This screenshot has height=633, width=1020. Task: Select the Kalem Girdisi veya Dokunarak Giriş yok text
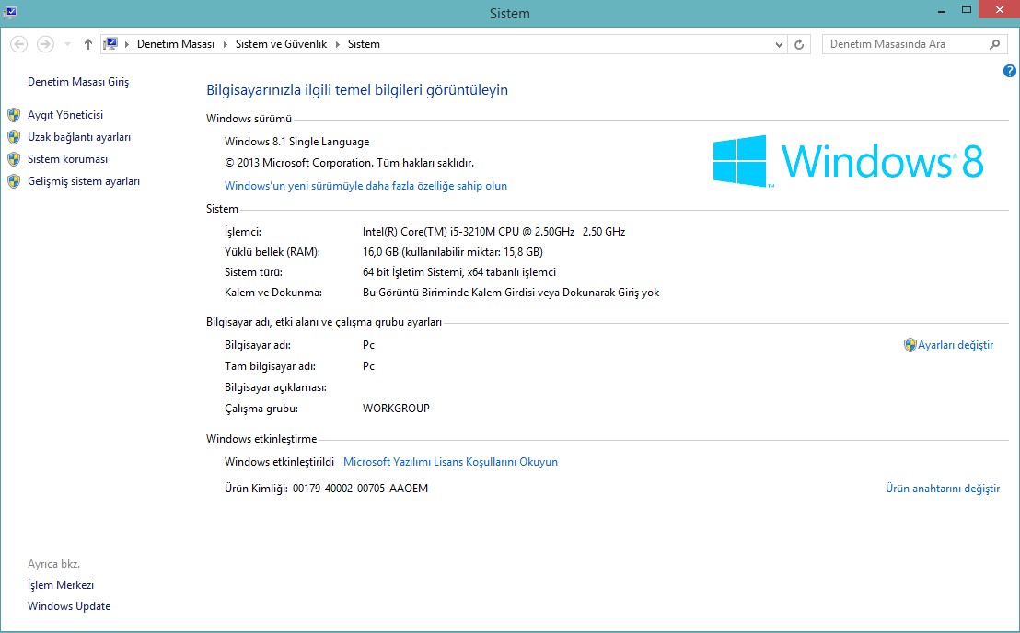(511, 293)
